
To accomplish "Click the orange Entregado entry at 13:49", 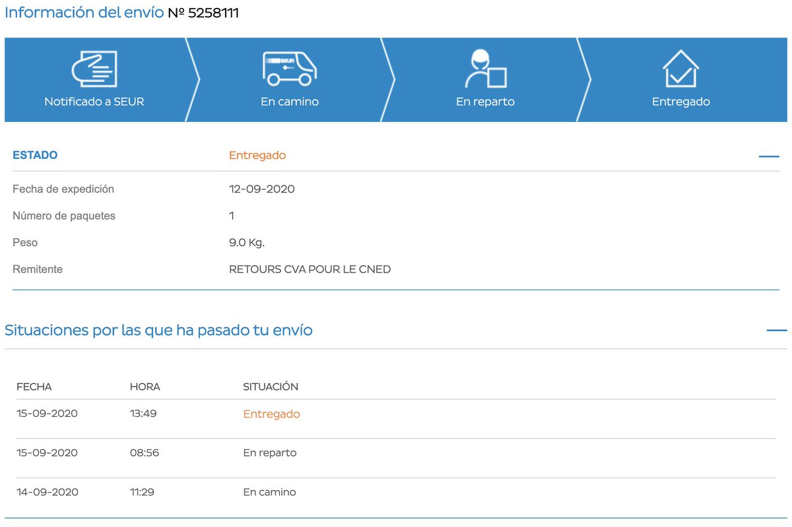I will [271, 414].
